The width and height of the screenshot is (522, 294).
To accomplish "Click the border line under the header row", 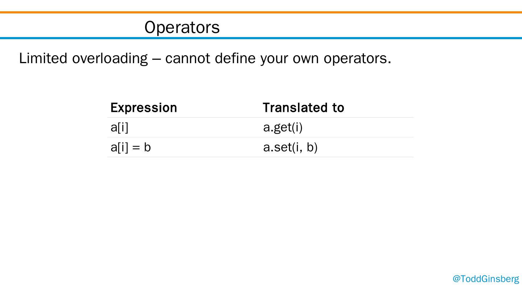I will pyautogui.click(x=260, y=118).
